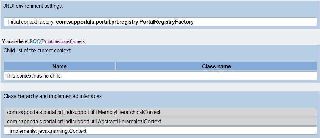Image resolution: width=320 pixels, height=138 pixels.
Task: Click the slash separator just before transformers
Action: pyautogui.click(x=60, y=41)
